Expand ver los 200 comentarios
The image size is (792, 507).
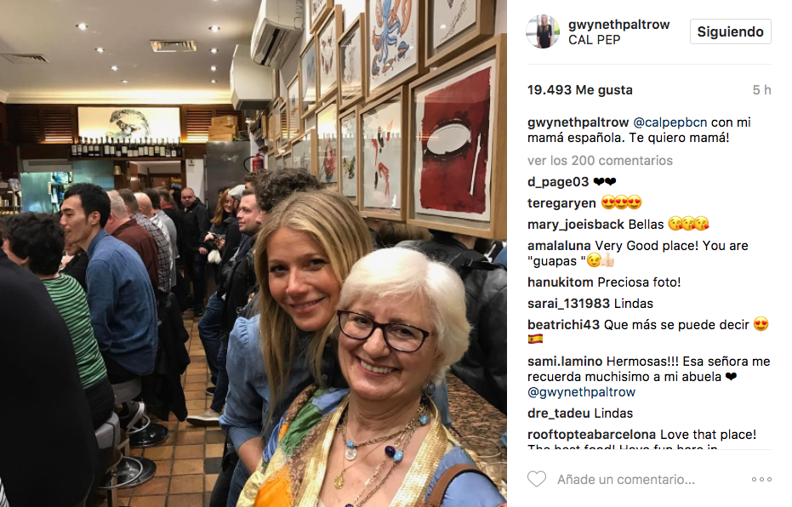(x=600, y=161)
